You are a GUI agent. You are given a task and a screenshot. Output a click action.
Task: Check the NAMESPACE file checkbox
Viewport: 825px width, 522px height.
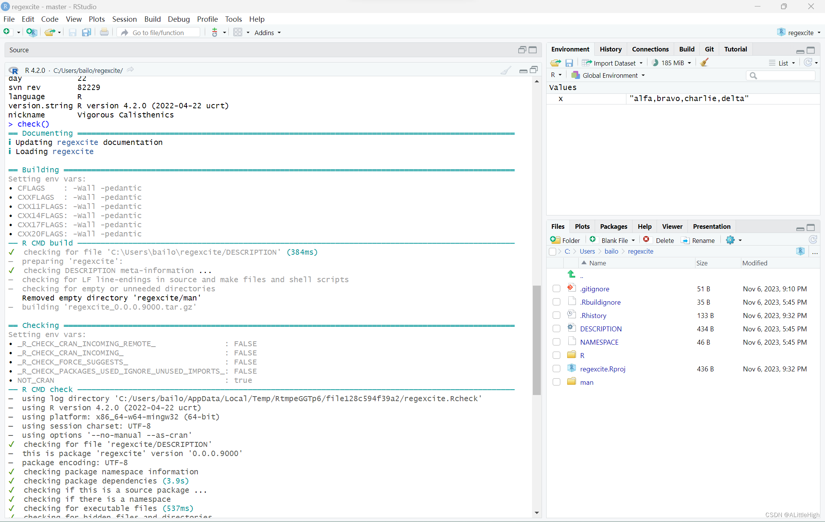pos(556,342)
